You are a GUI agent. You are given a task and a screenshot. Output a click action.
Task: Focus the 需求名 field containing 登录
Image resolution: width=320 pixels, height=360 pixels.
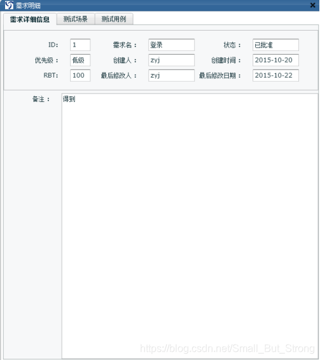click(x=172, y=45)
